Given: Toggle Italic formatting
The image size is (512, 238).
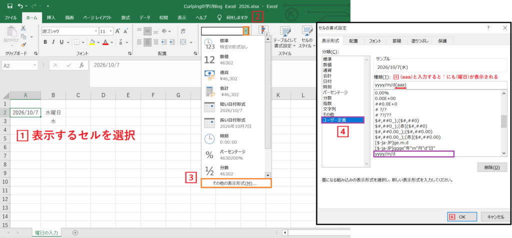Looking at the screenshot, I should pyautogui.click(x=53, y=42).
